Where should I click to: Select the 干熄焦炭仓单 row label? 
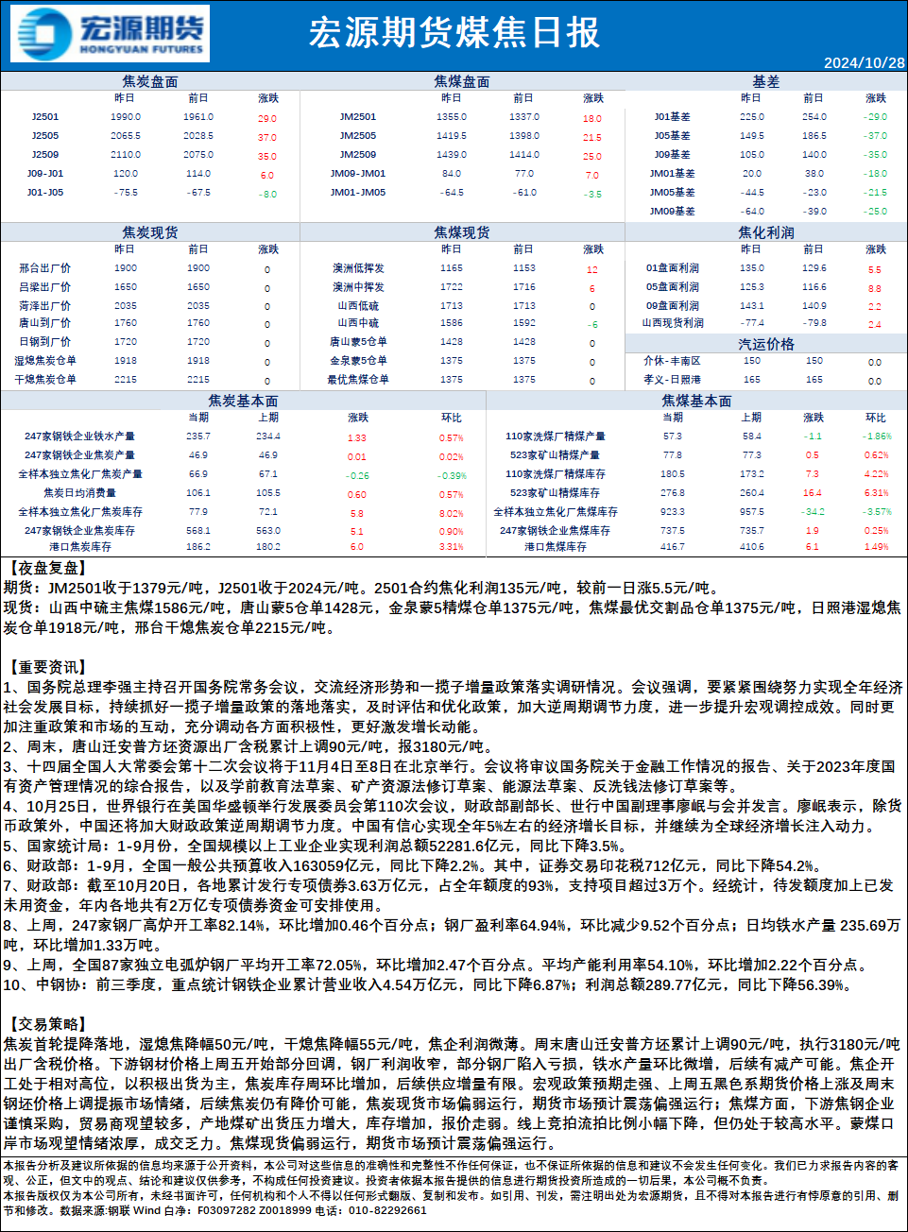click(x=45, y=380)
